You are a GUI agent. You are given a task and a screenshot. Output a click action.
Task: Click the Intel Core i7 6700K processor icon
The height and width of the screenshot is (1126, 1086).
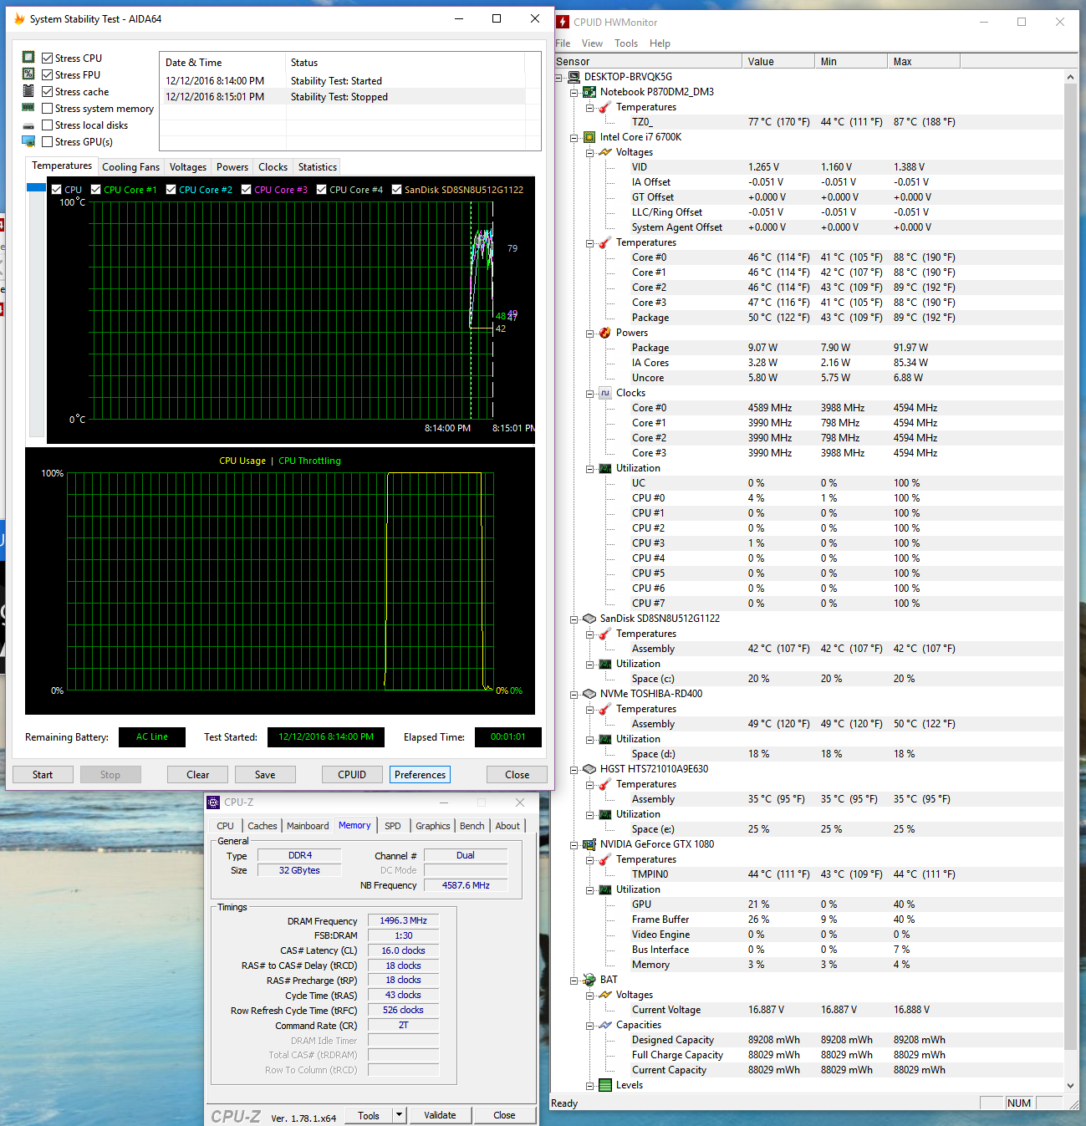(589, 137)
